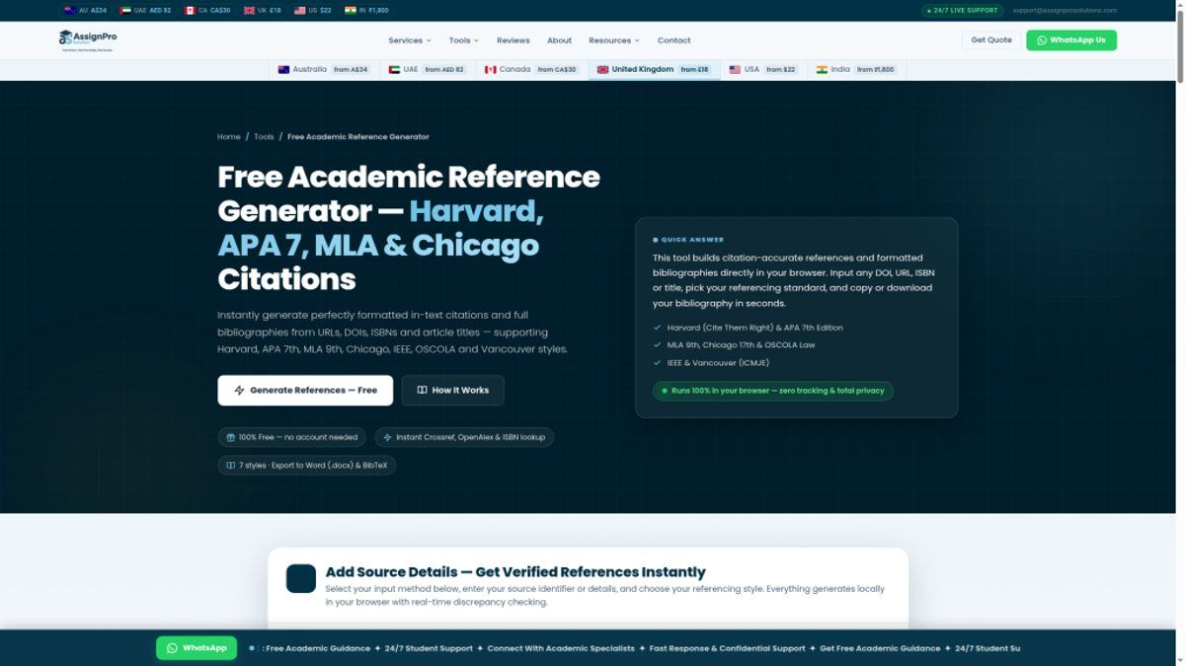Open the About page
The height and width of the screenshot is (666, 1185).
559,40
